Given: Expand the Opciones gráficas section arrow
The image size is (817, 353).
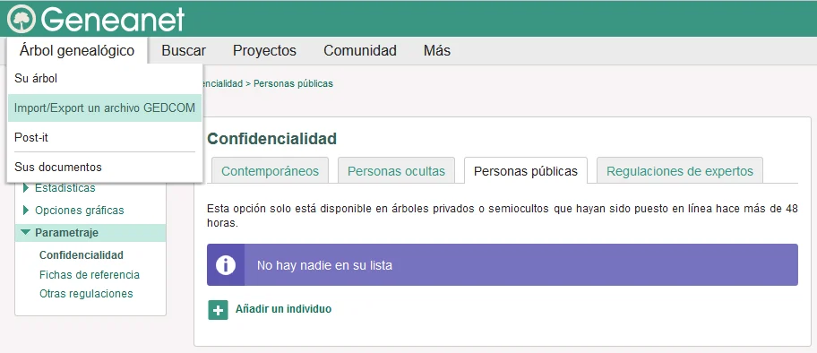Looking at the screenshot, I should [26, 211].
